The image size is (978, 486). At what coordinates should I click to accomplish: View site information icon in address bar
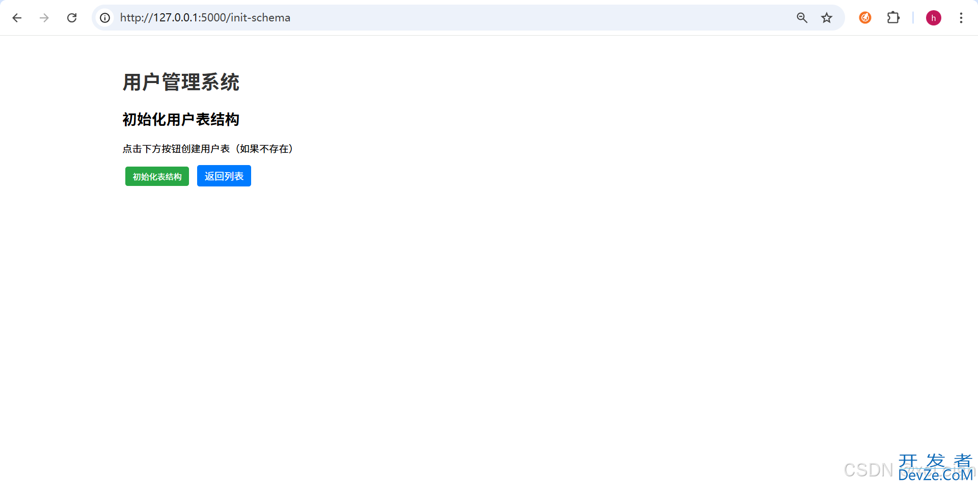tap(105, 18)
